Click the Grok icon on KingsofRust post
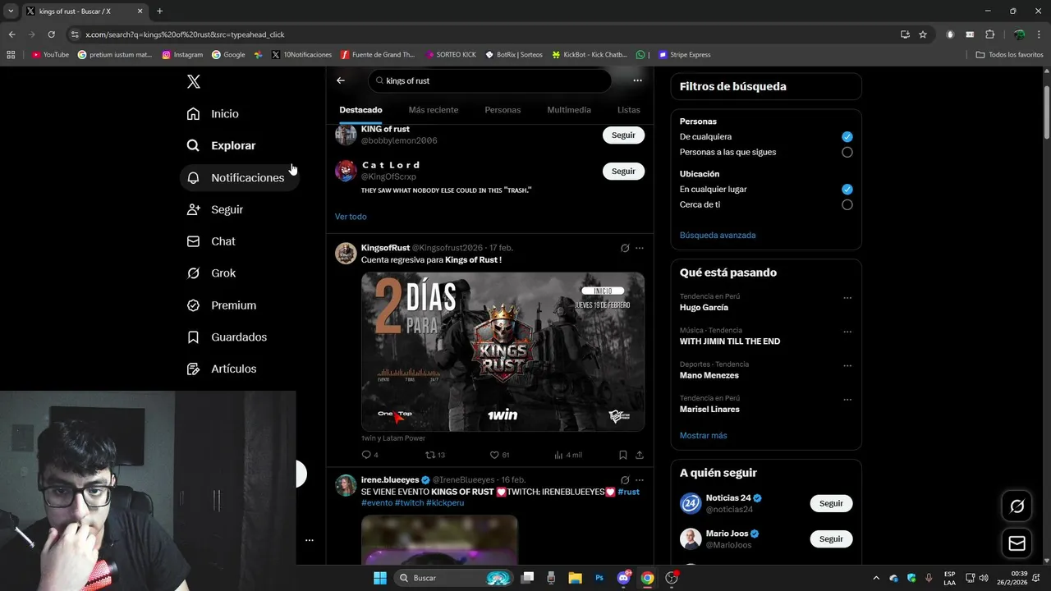 tap(625, 248)
